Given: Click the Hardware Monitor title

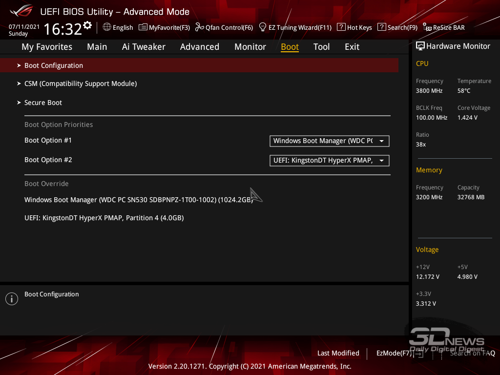Looking at the screenshot, I should coord(458,46).
